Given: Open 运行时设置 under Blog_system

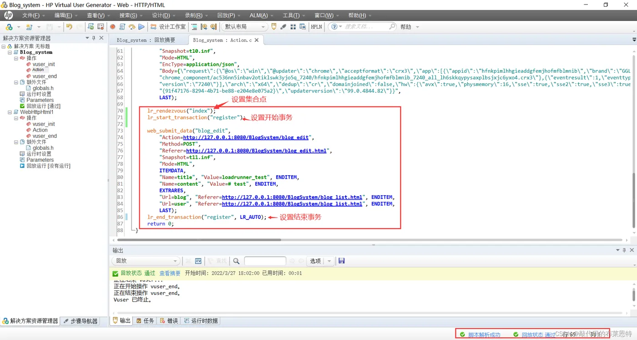Looking at the screenshot, I should [x=39, y=94].
